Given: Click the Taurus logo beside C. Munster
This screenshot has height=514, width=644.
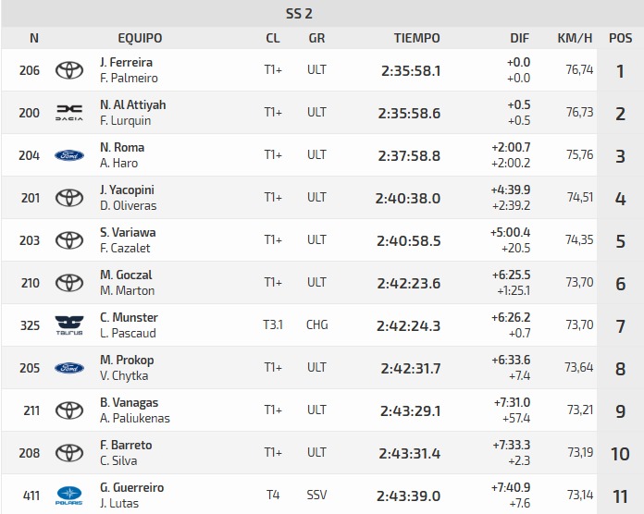Looking at the screenshot, I should pos(69,325).
